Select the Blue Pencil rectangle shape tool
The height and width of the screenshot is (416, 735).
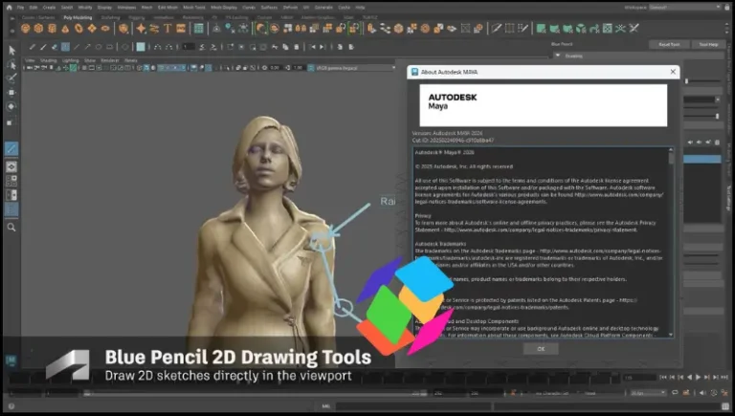(109, 47)
